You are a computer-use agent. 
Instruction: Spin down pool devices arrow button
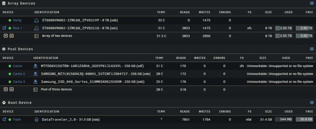pos(6,89)
